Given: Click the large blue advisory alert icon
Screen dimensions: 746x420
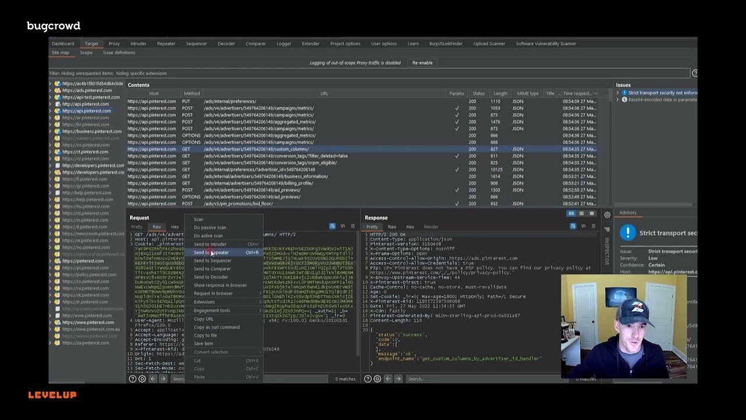Looking at the screenshot, I should point(628,233).
